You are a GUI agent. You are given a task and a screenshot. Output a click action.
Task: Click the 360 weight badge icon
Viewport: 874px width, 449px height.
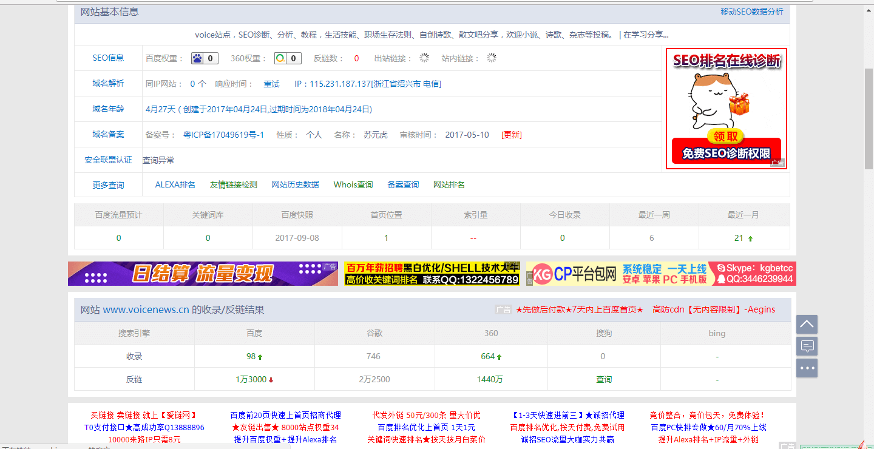pyautogui.click(x=288, y=58)
